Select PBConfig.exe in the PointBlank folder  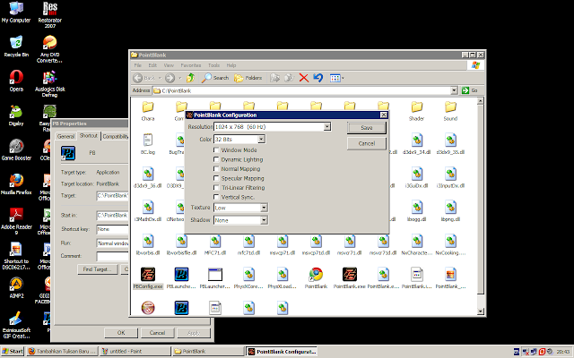(148, 278)
